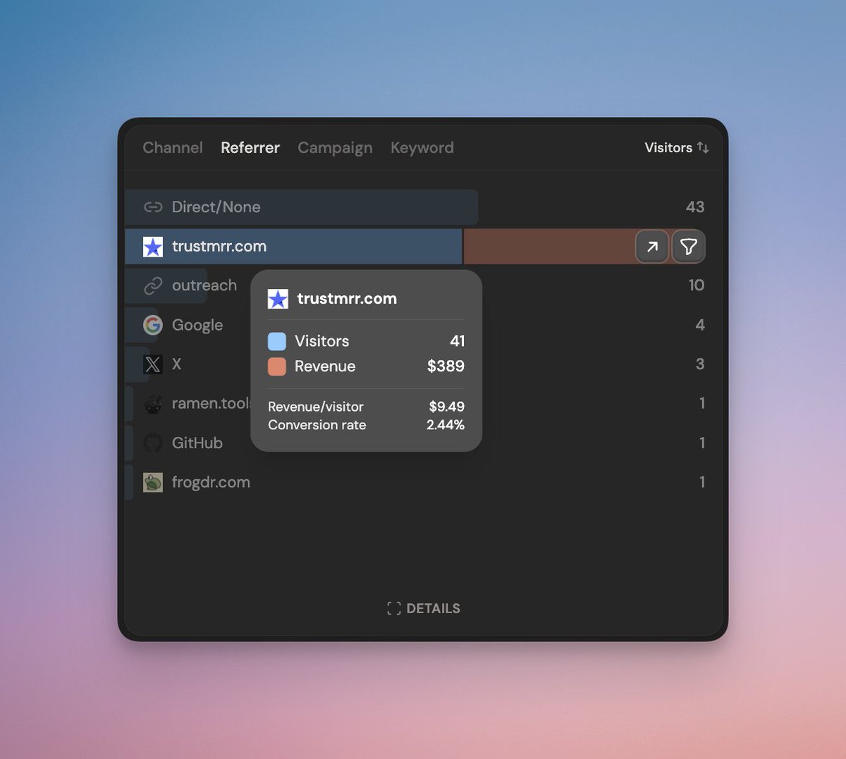Select the Referrer tab
This screenshot has width=846, height=759.
(250, 147)
